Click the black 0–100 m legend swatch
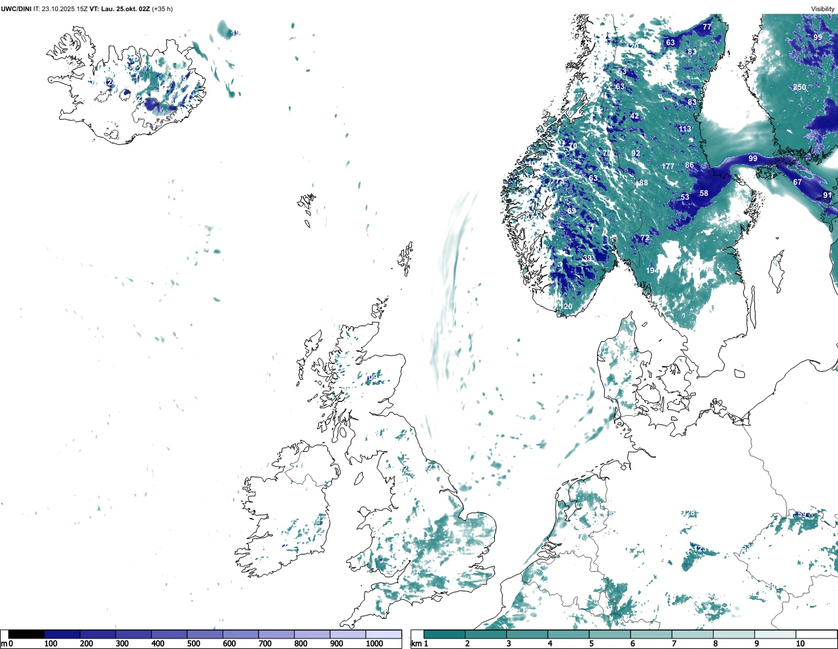The height and width of the screenshot is (649, 838). tap(27, 635)
